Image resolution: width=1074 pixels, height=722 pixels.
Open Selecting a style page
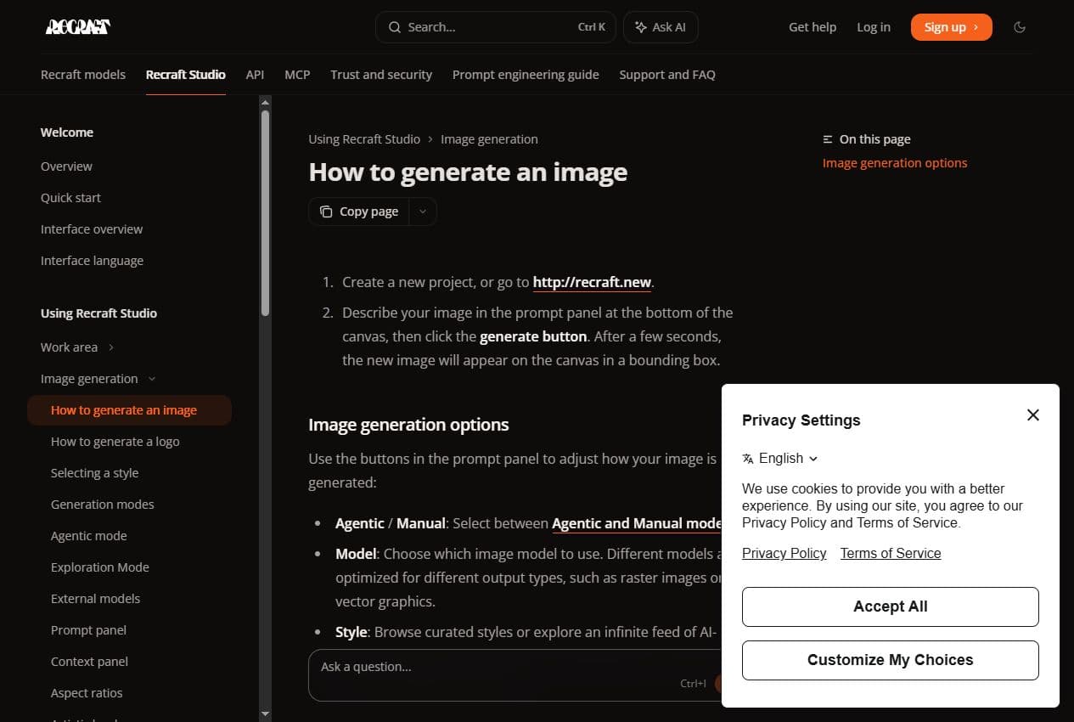(x=94, y=473)
